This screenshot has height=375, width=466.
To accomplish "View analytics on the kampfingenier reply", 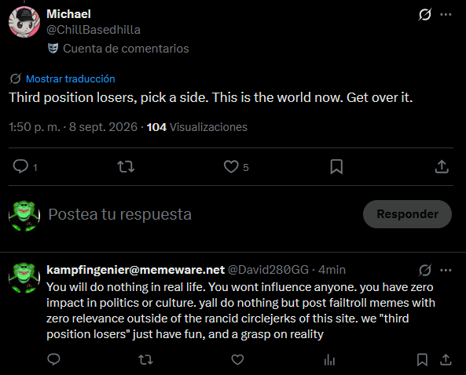I will coord(329,360).
